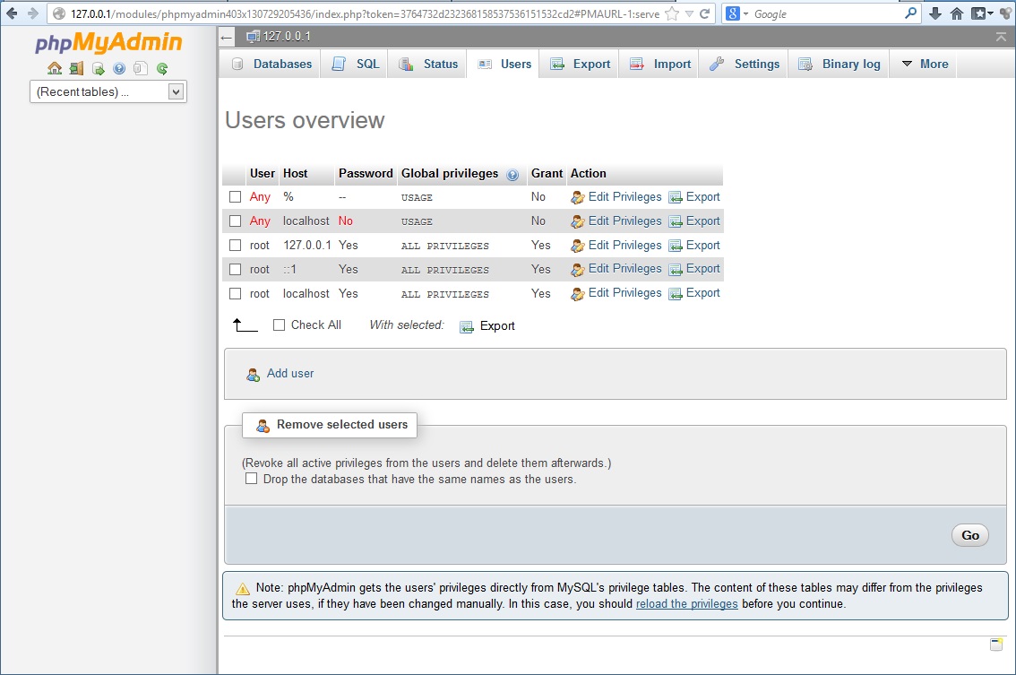
Task: Open browser downloads arrow icon
Action: [935, 13]
